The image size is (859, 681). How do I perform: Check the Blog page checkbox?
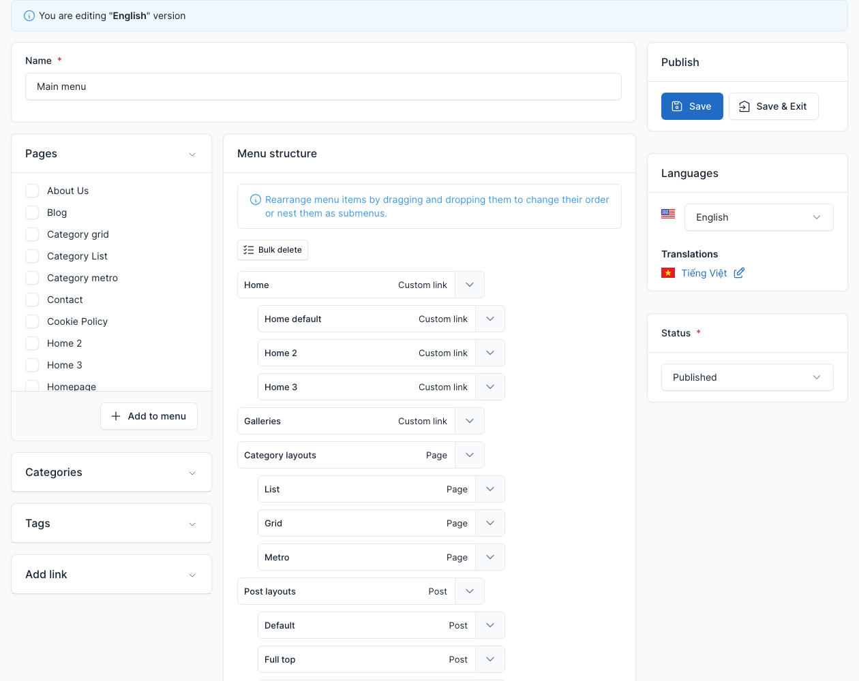[x=32, y=212]
